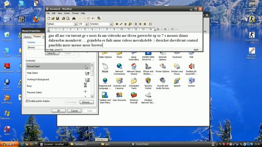Open the text color picker
This screenshot has height=147, width=262.
click(130, 24)
